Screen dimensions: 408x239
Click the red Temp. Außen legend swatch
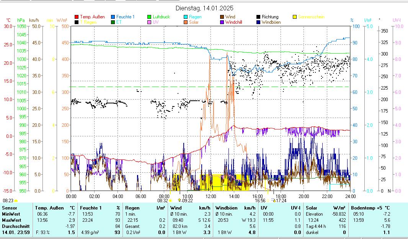(x=77, y=17)
